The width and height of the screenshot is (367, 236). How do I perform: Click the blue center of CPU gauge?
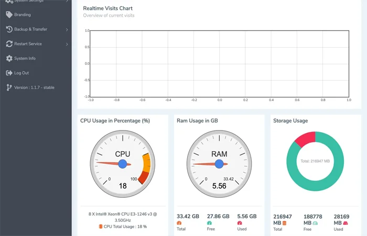click(123, 164)
